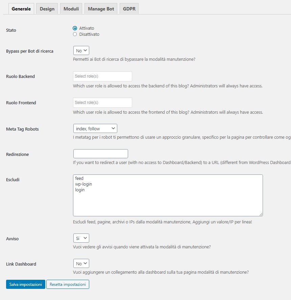Click the Ruolo Backend role selector field
Image resolution: width=291 pixels, height=300 pixels.
[102, 76]
